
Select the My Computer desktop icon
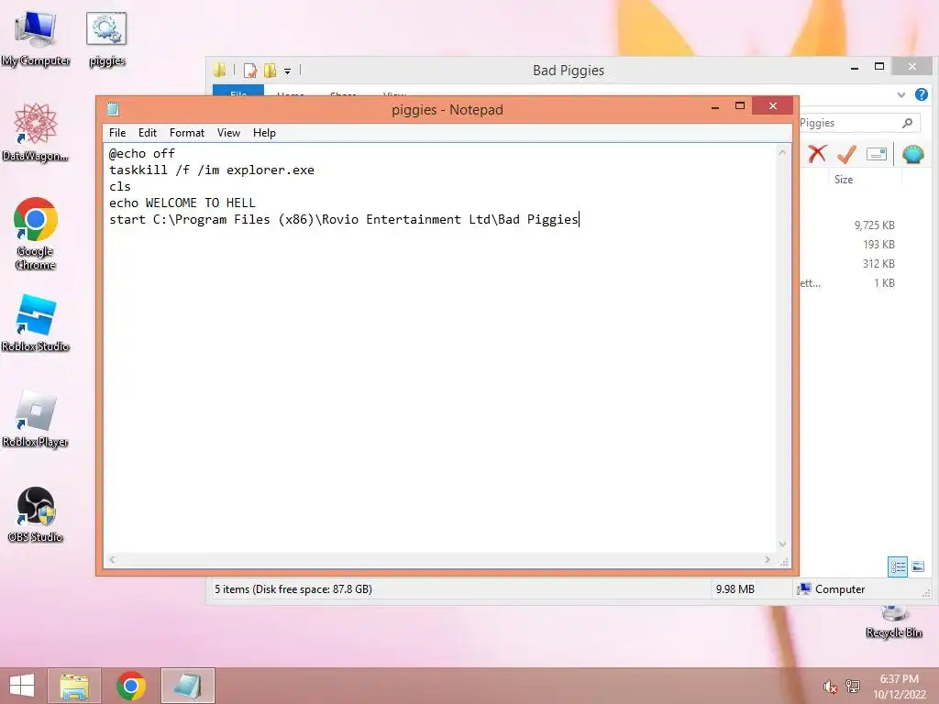(36, 38)
